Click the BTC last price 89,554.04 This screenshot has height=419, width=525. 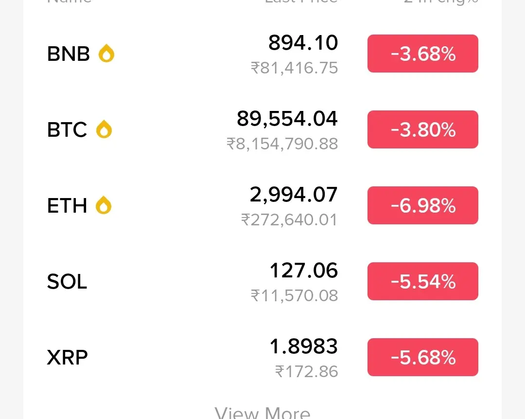click(287, 119)
